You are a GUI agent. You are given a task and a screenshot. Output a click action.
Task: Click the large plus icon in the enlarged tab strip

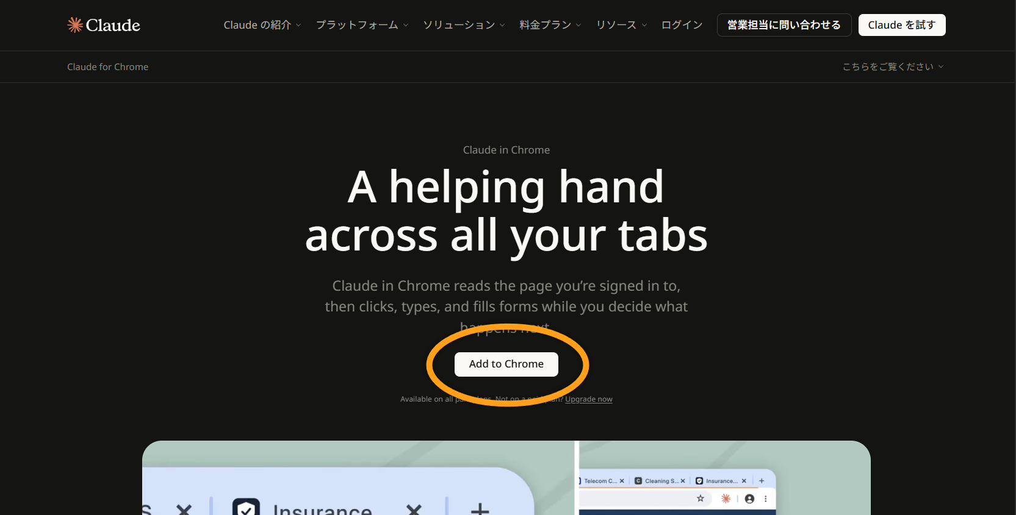480,509
